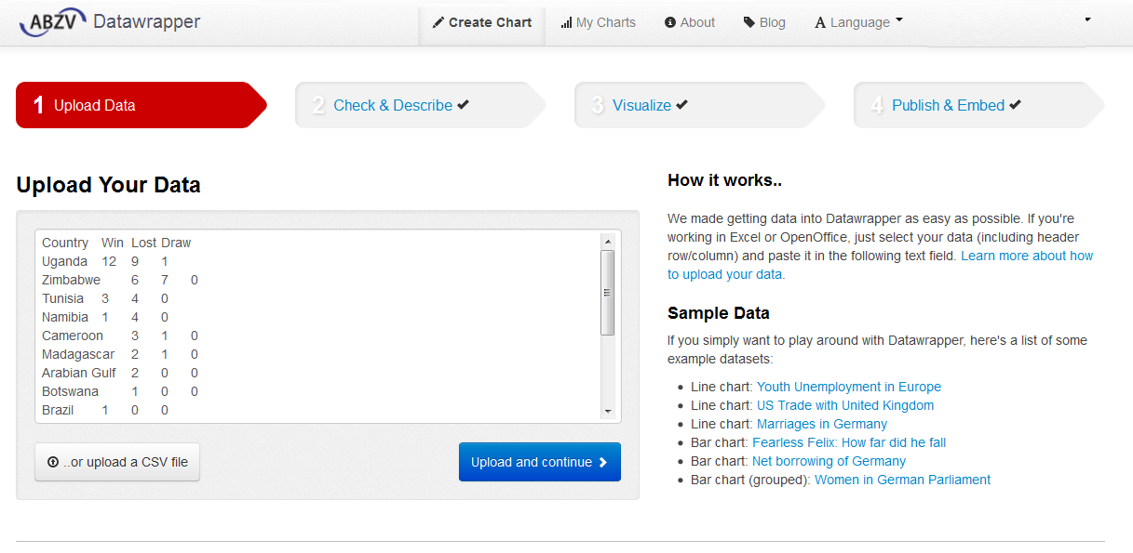Click the Namibia row in data text
Screen dimensions: 1133x553
(x=105, y=317)
